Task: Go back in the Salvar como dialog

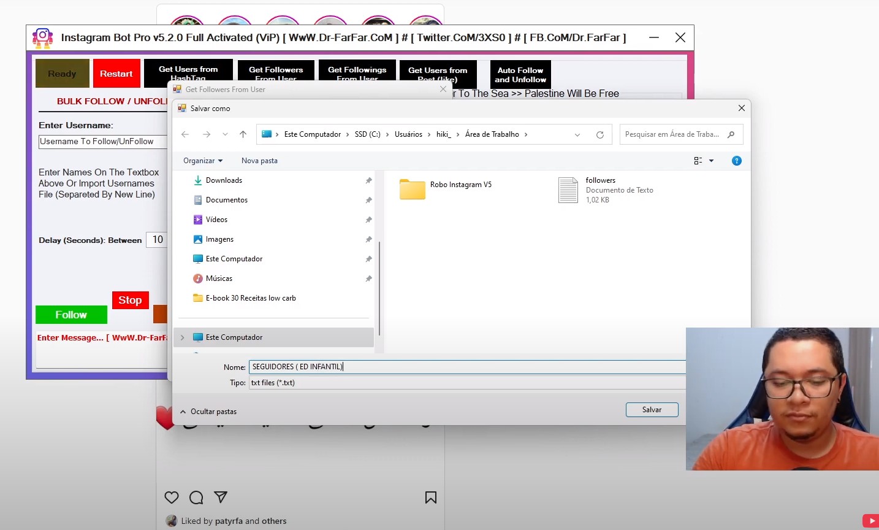Action: pos(185,134)
